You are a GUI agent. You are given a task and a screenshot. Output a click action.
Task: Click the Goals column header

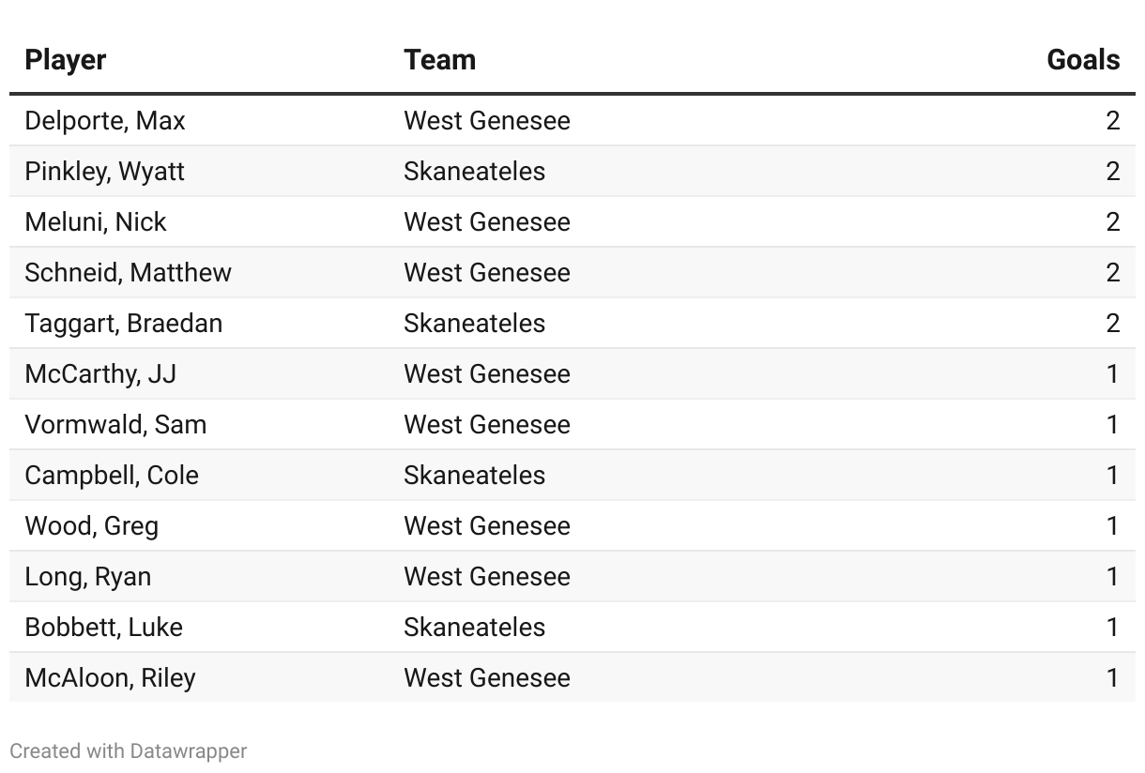(1082, 60)
